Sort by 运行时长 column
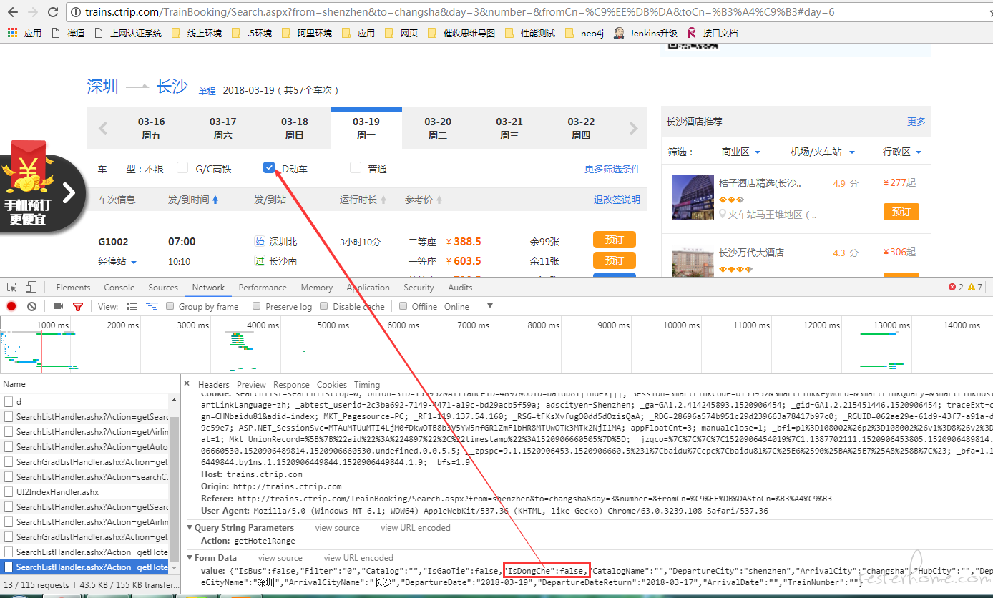The height and width of the screenshot is (598, 993). (363, 200)
